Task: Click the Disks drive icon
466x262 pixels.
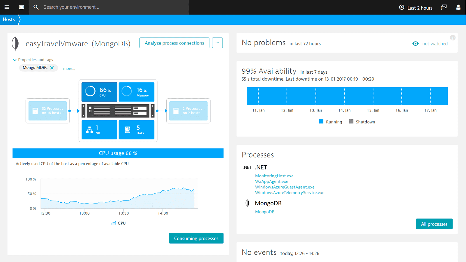Action: (x=128, y=130)
